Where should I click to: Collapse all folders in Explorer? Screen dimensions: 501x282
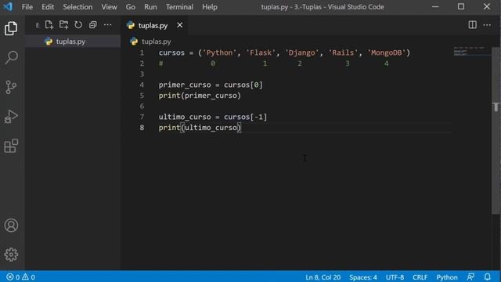pyautogui.click(x=93, y=25)
